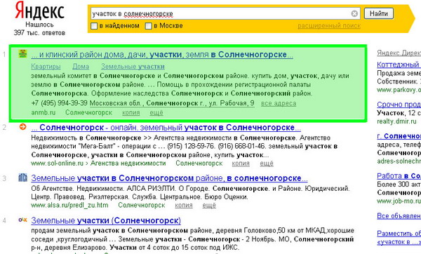Viewport: 421px width, 254px height.
Task: Click the anmb.ru favicon in the first result
Action: click(x=23, y=54)
